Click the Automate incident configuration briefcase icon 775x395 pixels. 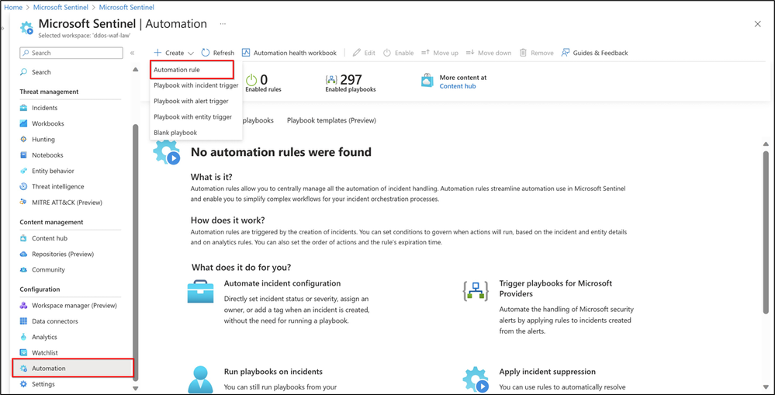(x=200, y=292)
